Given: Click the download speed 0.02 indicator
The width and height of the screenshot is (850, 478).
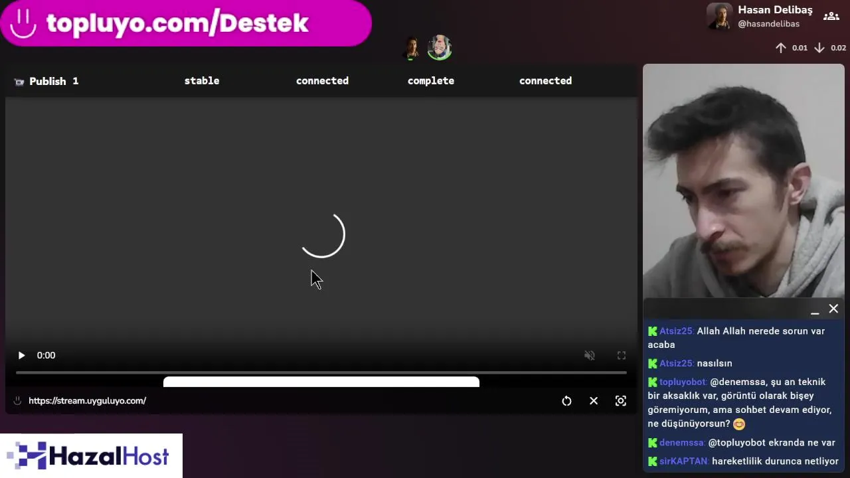Looking at the screenshot, I should [x=830, y=48].
